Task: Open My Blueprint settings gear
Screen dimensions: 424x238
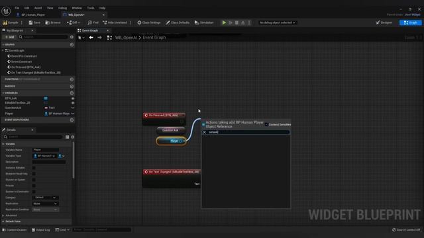Action: point(72,37)
